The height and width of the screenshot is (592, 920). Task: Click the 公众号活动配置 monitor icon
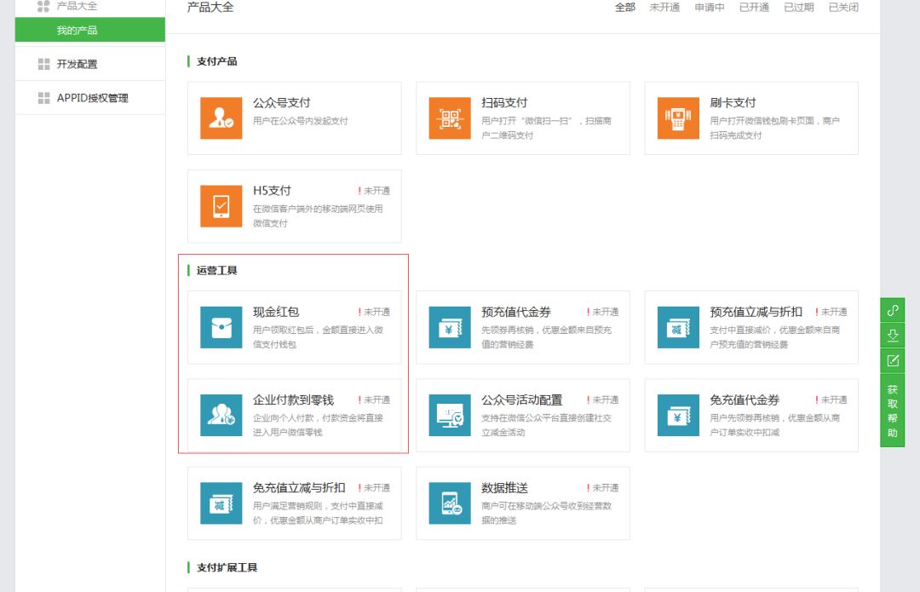click(x=450, y=416)
